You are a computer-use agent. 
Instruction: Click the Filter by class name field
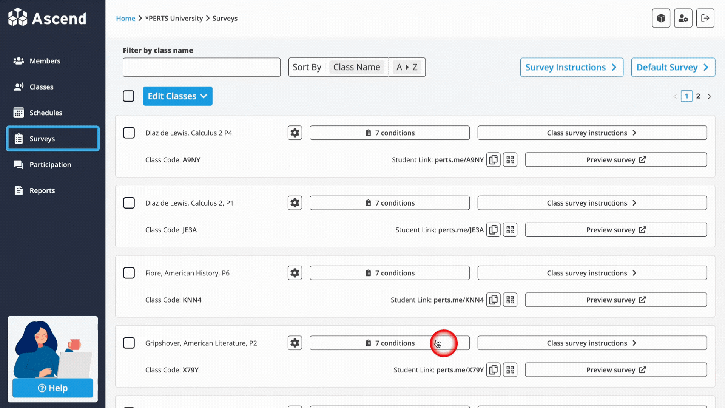[201, 67]
